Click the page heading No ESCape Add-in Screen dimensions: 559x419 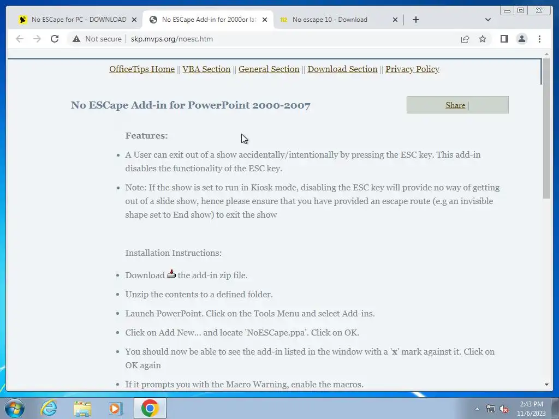[191, 105]
